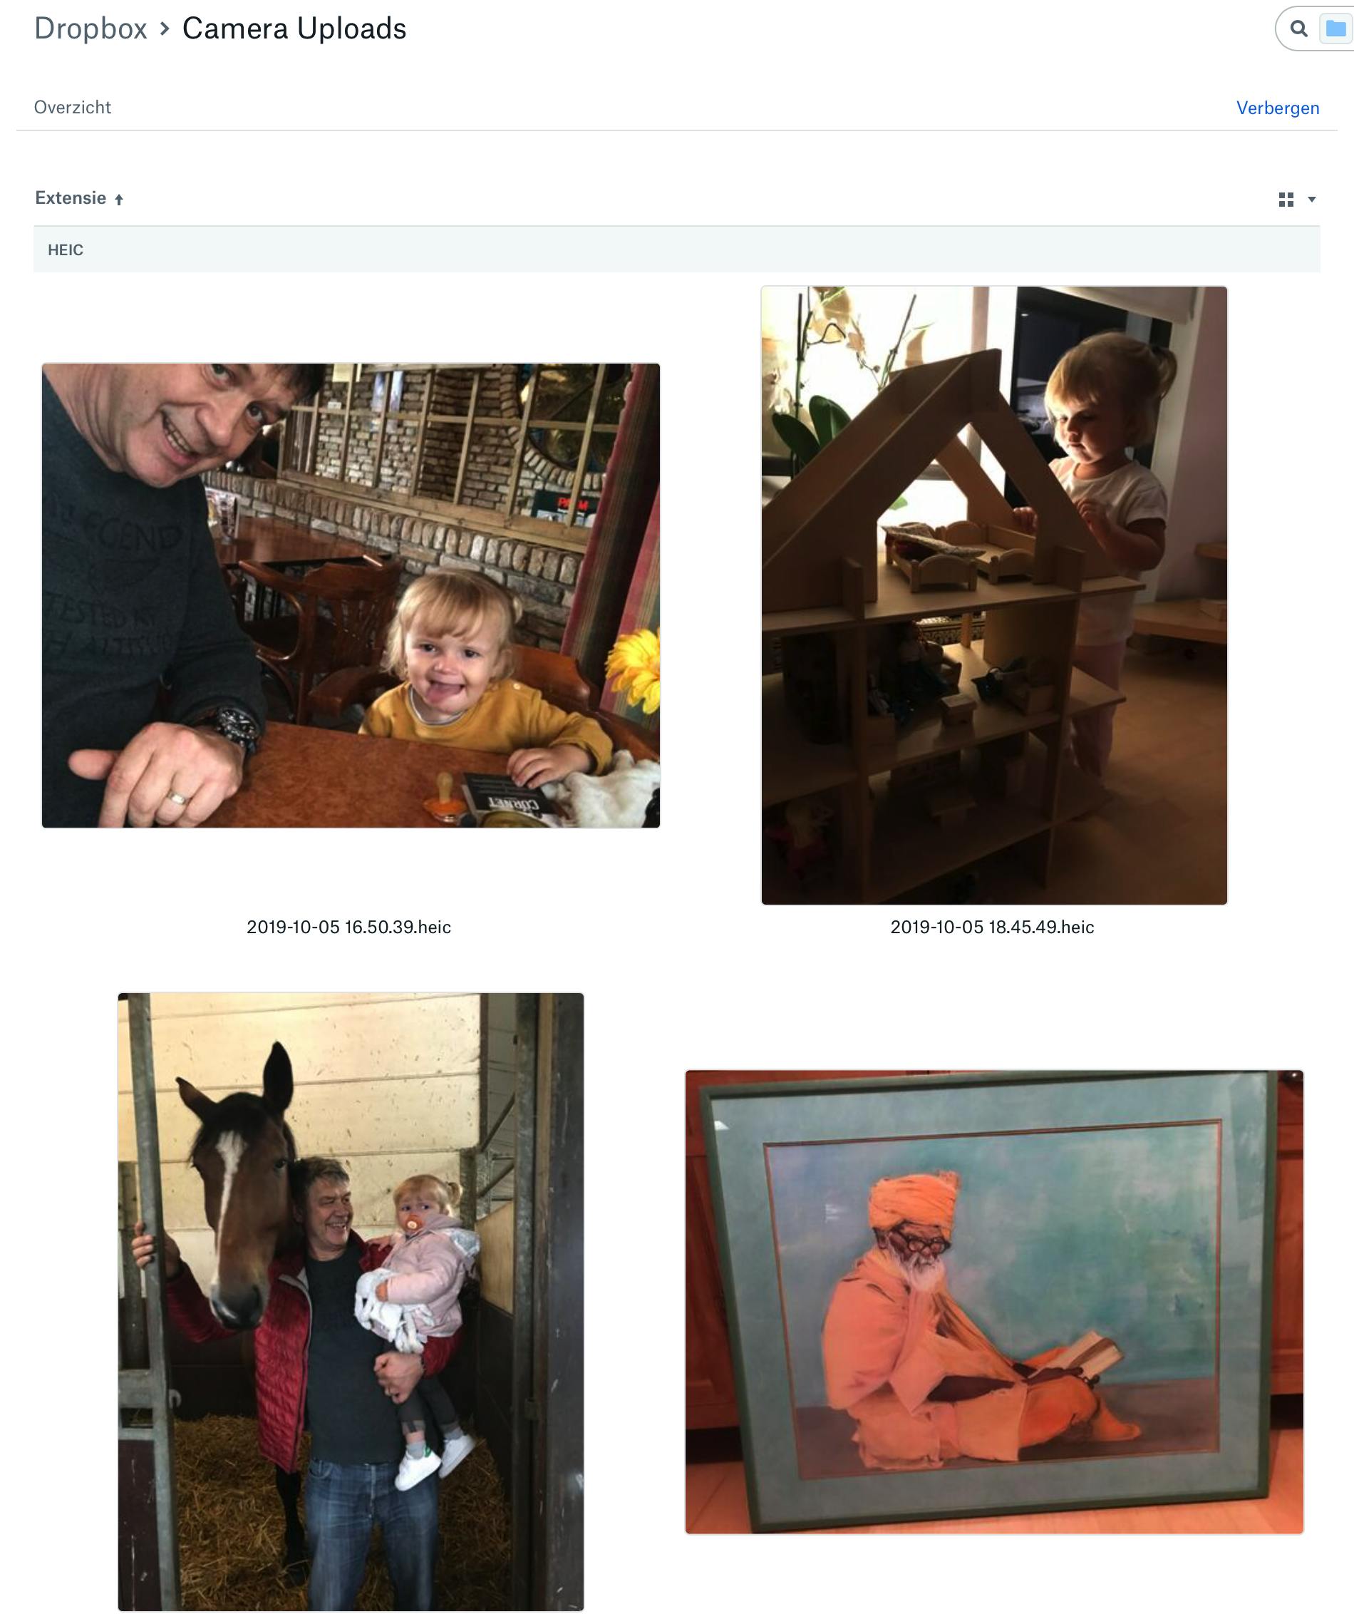Click the grid view icon

click(x=1286, y=200)
